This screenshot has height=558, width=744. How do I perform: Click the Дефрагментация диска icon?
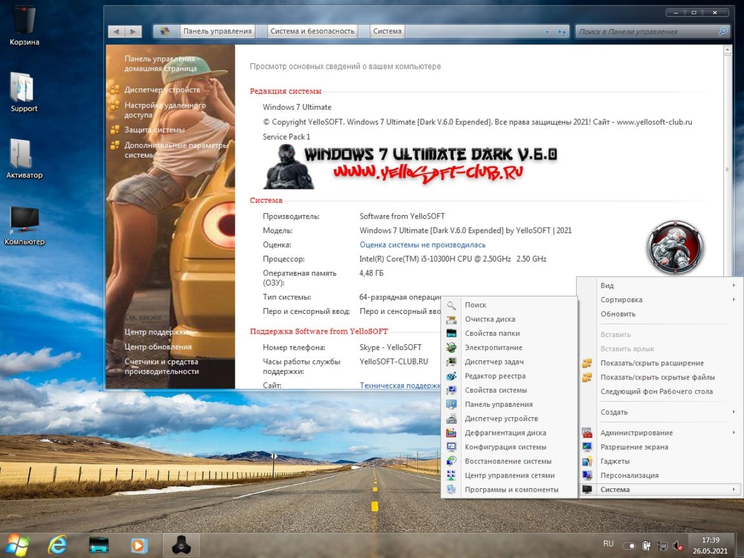point(452,433)
